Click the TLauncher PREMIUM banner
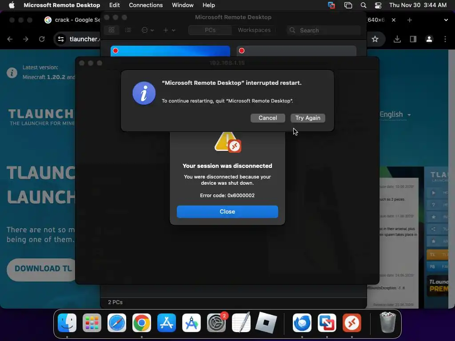This screenshot has height=341, width=455. [x=438, y=285]
